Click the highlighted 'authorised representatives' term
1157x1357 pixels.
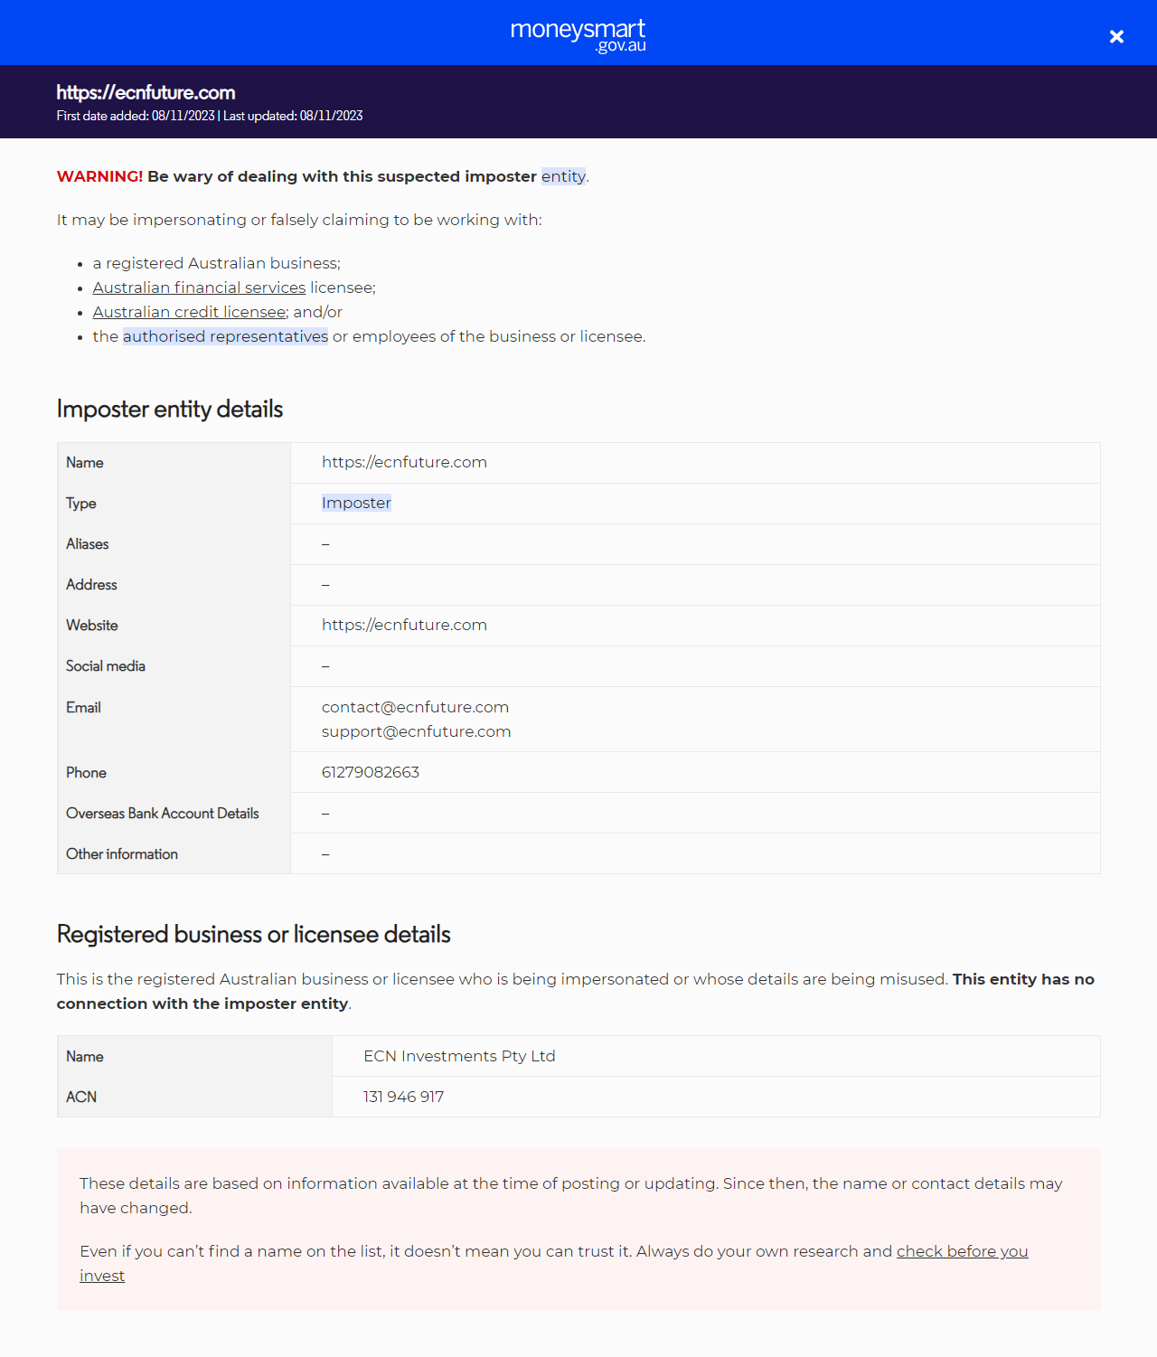pos(225,336)
